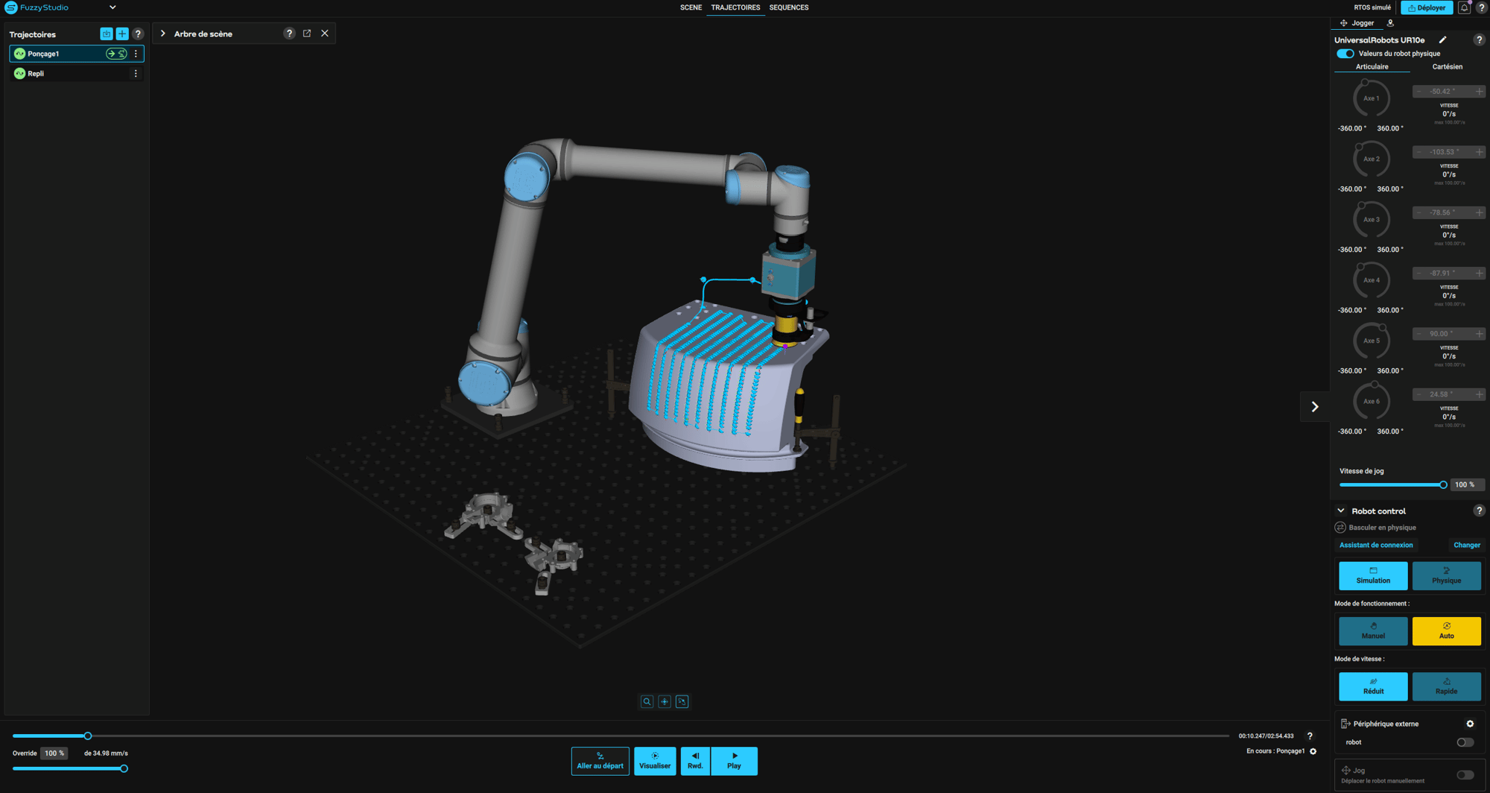The image size is (1490, 793).
Task: Click the Déployer button
Action: tap(1427, 7)
